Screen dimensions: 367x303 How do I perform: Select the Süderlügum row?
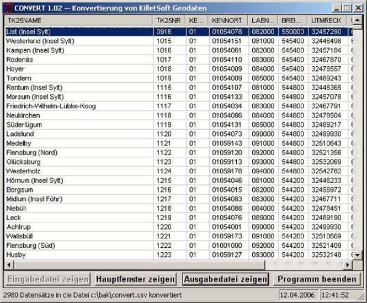tap(178, 125)
